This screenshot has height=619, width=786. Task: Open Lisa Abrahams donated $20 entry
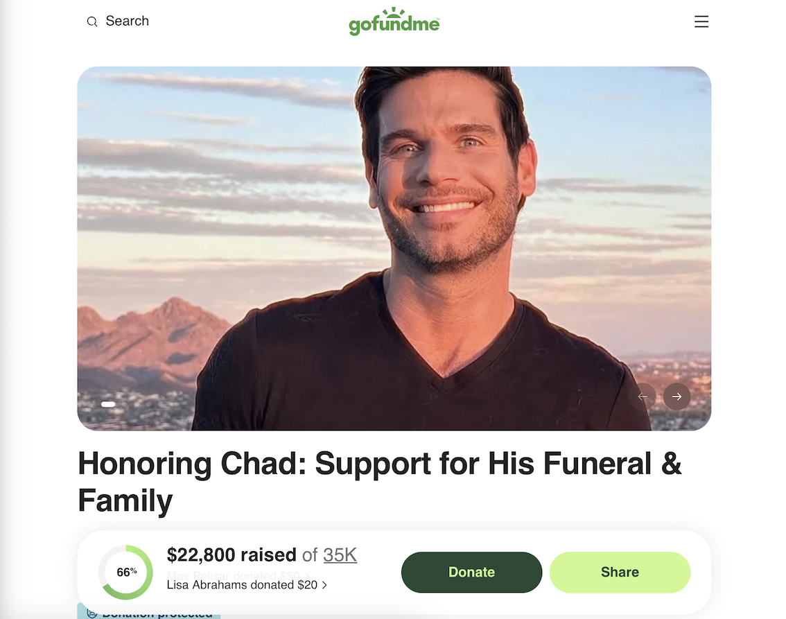point(242,585)
